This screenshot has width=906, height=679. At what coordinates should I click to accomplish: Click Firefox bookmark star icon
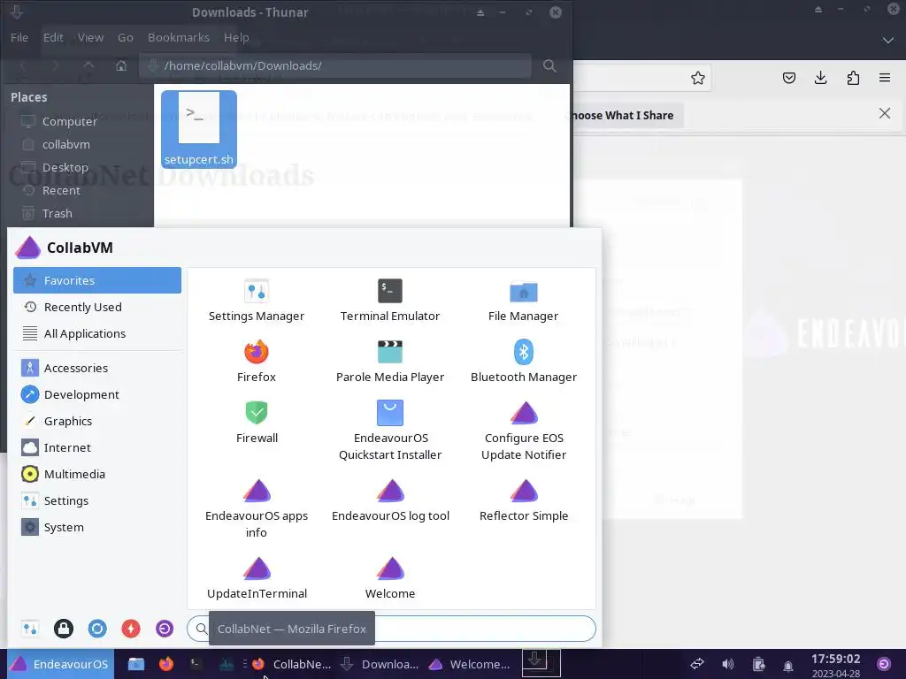[697, 78]
